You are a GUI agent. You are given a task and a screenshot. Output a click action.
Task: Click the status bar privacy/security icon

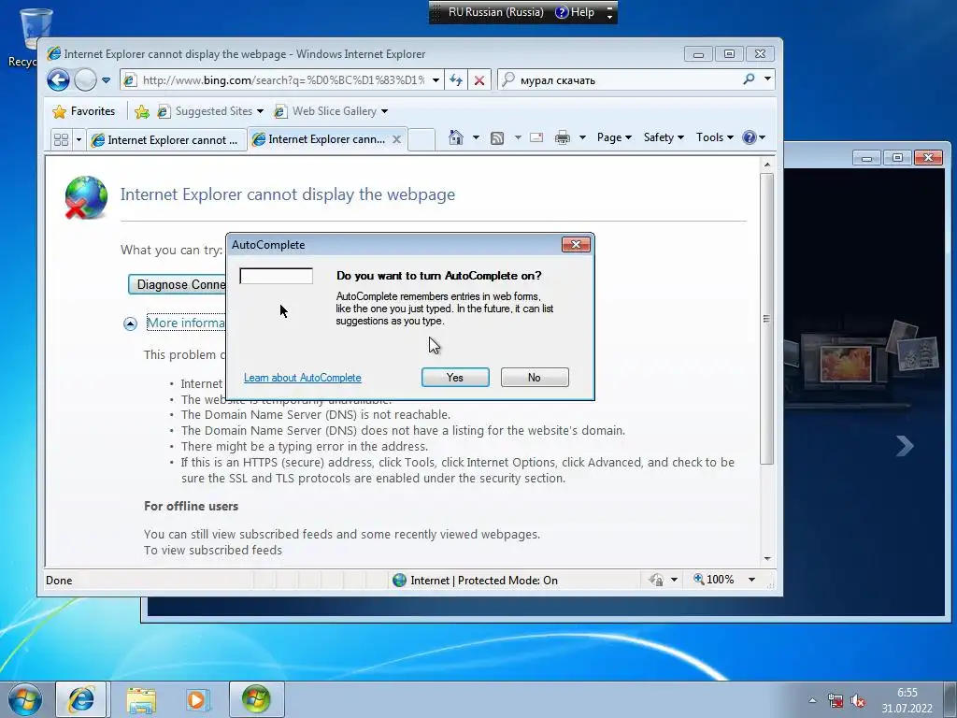(657, 580)
